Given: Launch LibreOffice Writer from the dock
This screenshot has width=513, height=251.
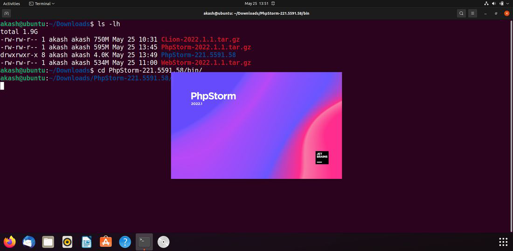Looking at the screenshot, I should [x=87, y=242].
